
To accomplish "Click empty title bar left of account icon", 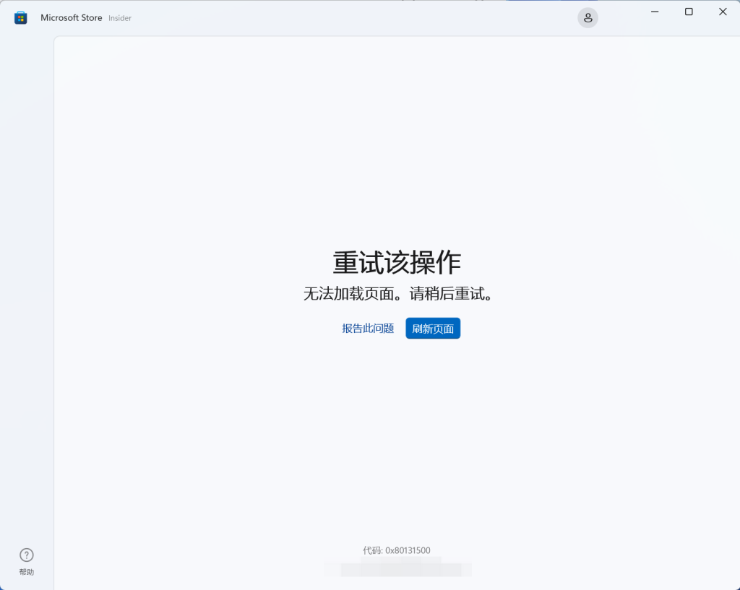I will (361, 17).
